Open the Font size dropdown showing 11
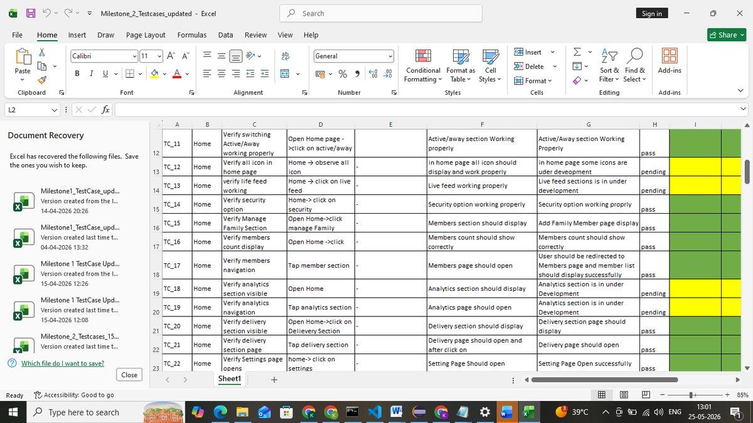The width and height of the screenshot is (753, 423). (159, 56)
